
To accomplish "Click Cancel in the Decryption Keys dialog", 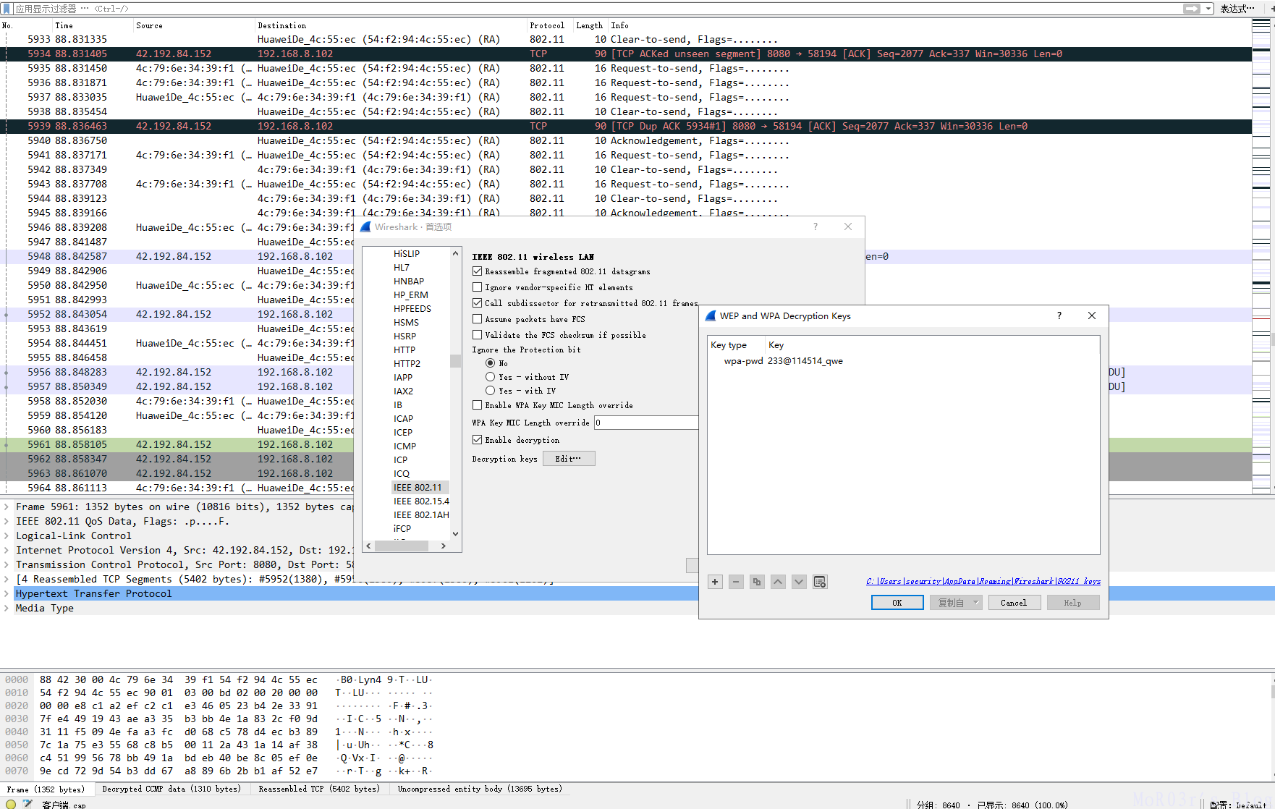I will tap(1014, 603).
